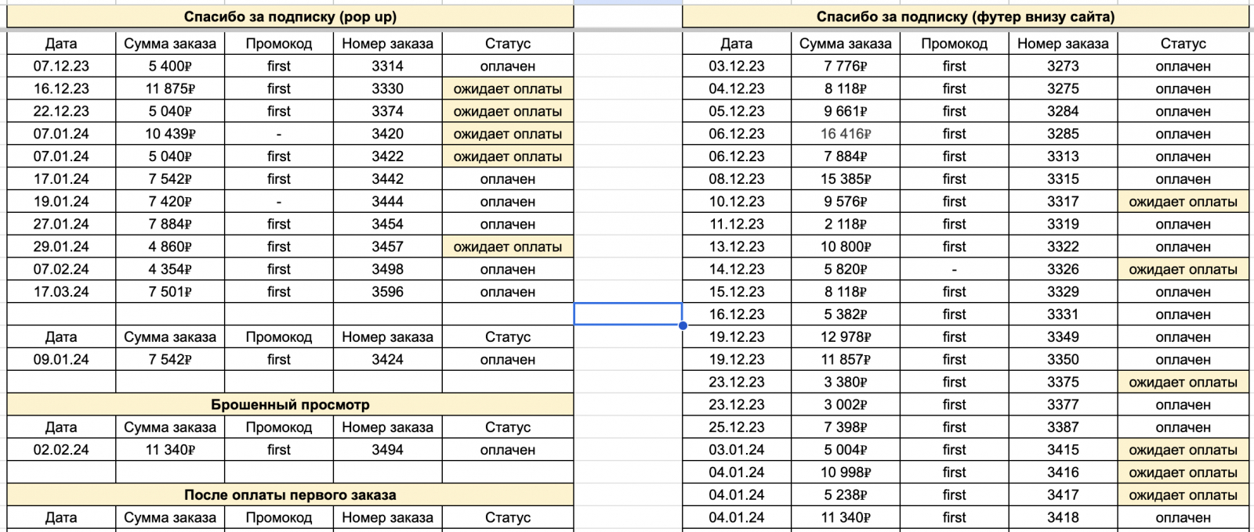Click the 'Брошенный просмотр' section header

click(290, 404)
